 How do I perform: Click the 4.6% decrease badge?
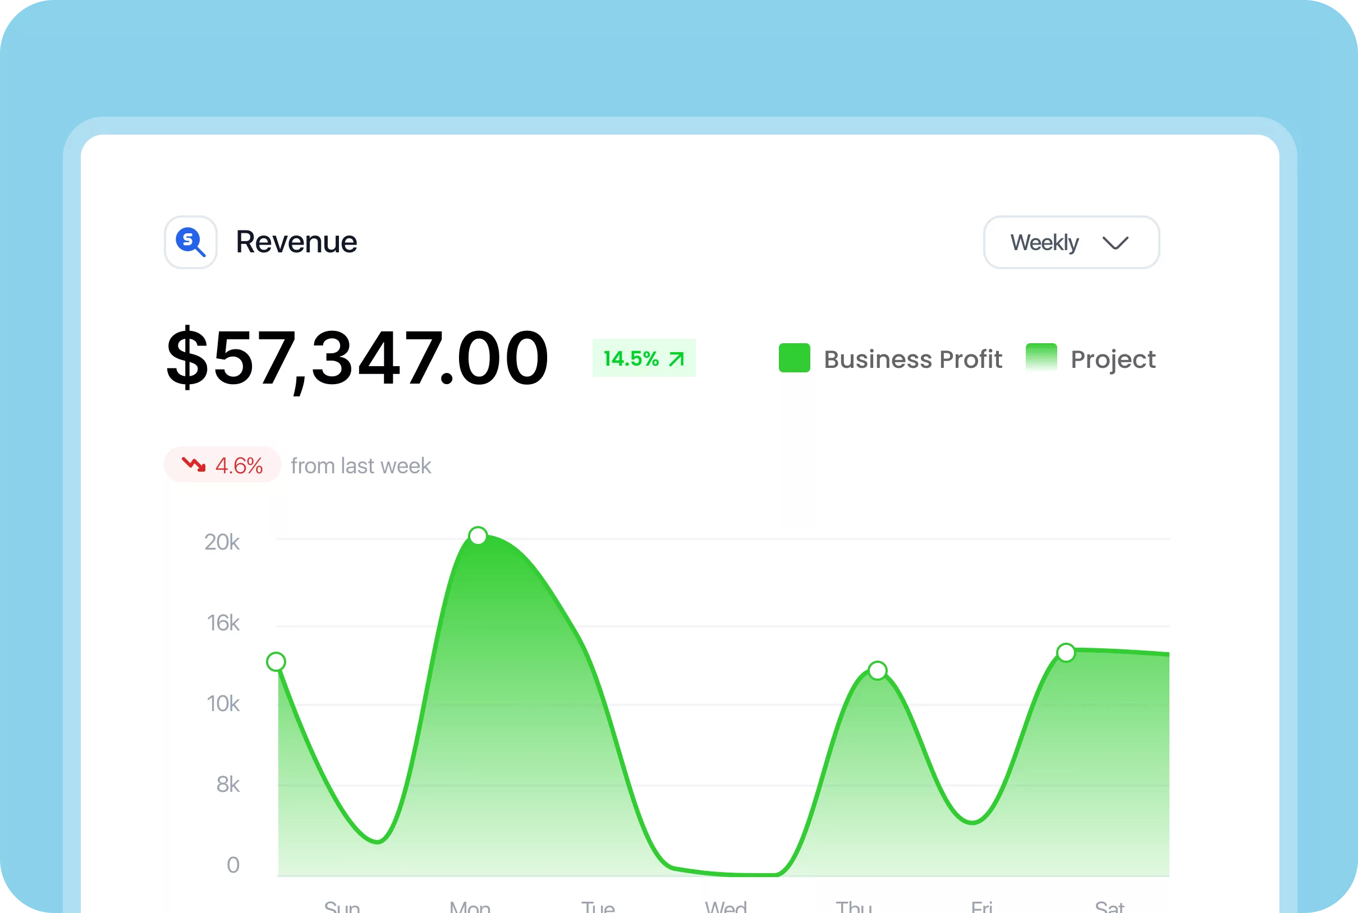tap(223, 465)
